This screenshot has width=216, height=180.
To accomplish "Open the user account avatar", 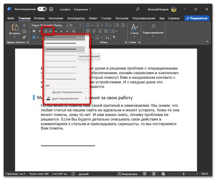I will 174,9.
